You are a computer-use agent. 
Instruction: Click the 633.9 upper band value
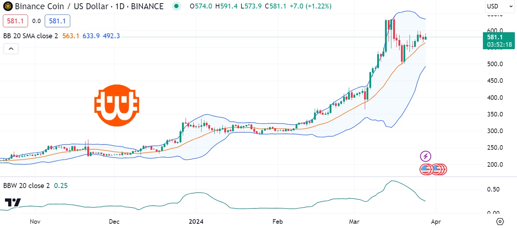click(91, 36)
